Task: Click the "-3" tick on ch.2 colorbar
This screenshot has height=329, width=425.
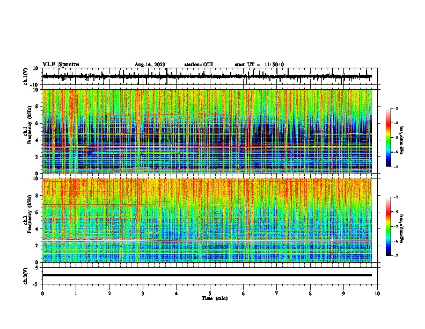Action: tap(395, 197)
